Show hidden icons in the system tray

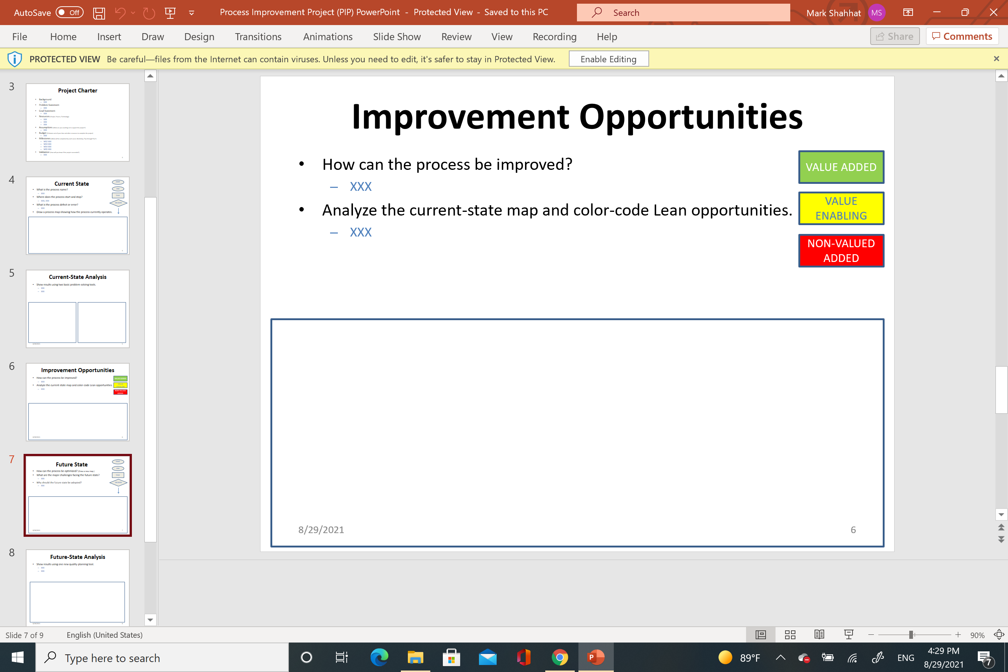tap(781, 657)
